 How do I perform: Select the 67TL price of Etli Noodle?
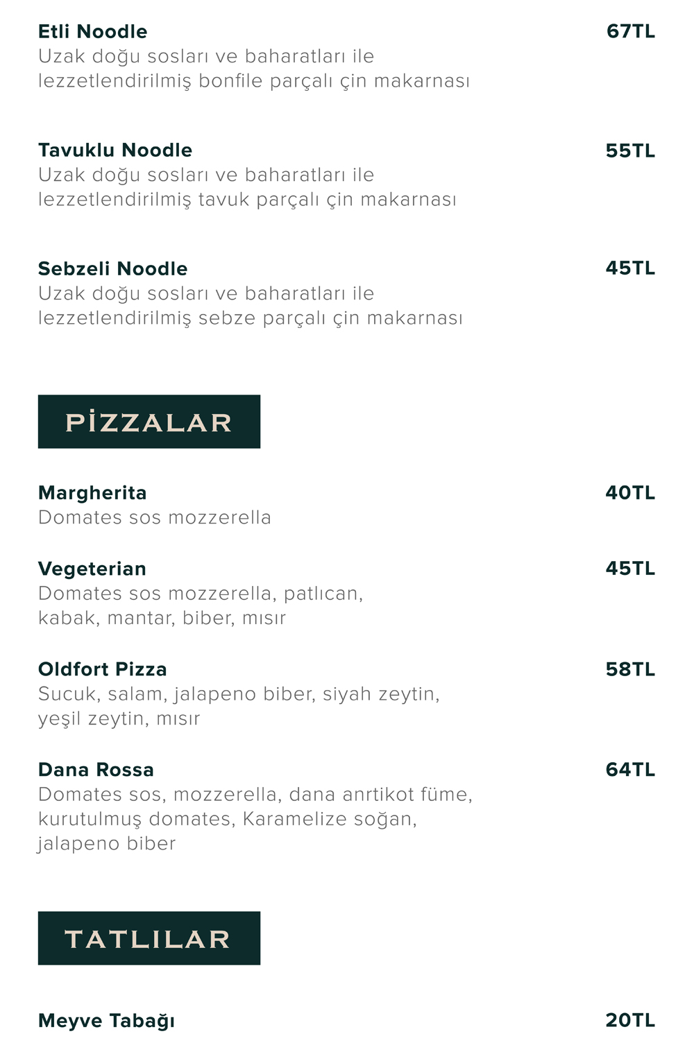[630, 32]
